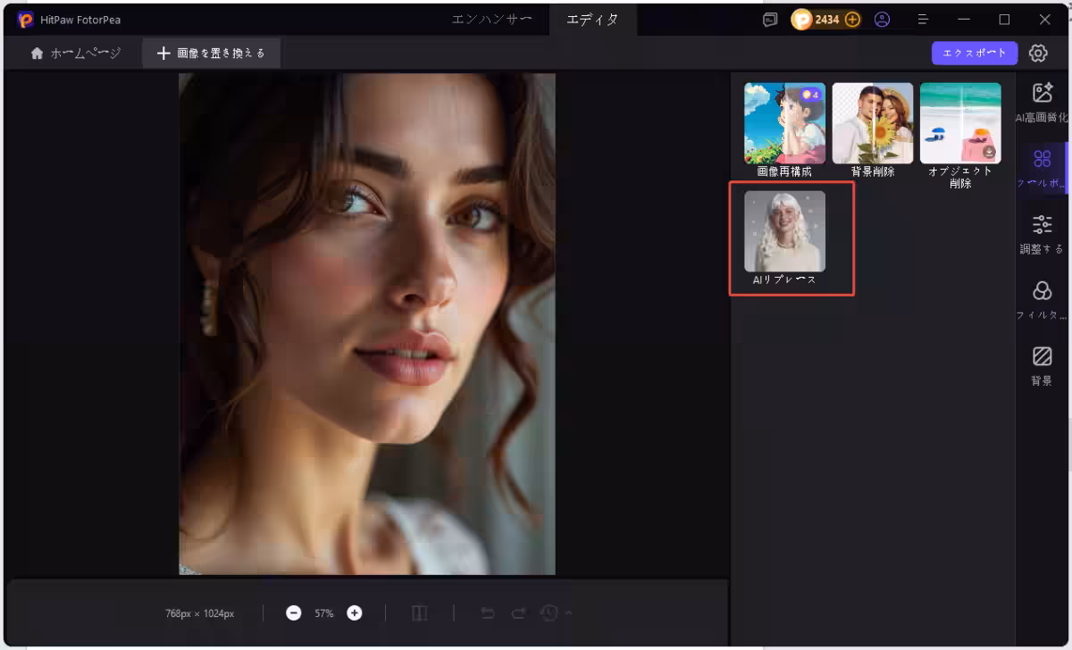Open the 背景 background panel
This screenshot has width=1072, height=650.
point(1042,364)
